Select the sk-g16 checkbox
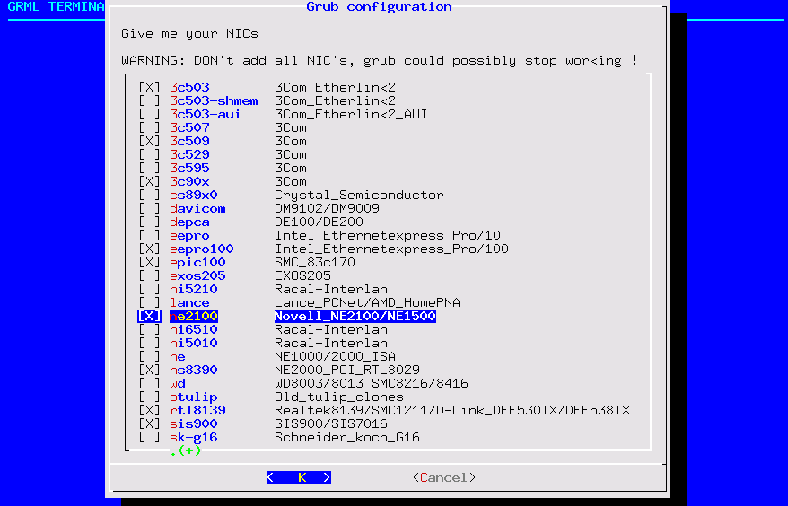This screenshot has width=788, height=506. click(149, 437)
